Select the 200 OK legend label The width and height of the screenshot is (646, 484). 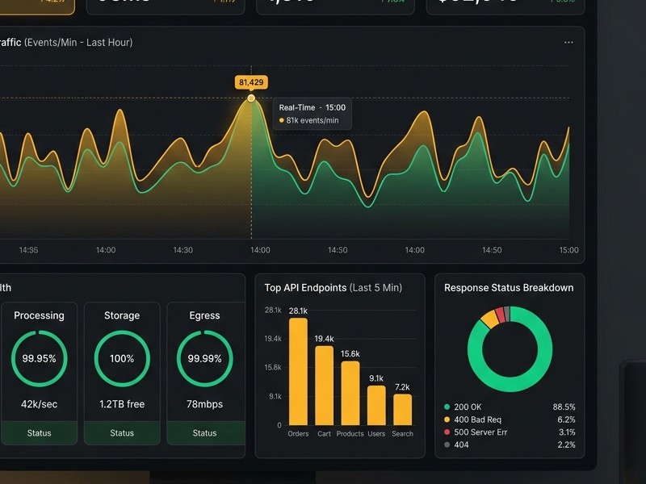coord(468,407)
